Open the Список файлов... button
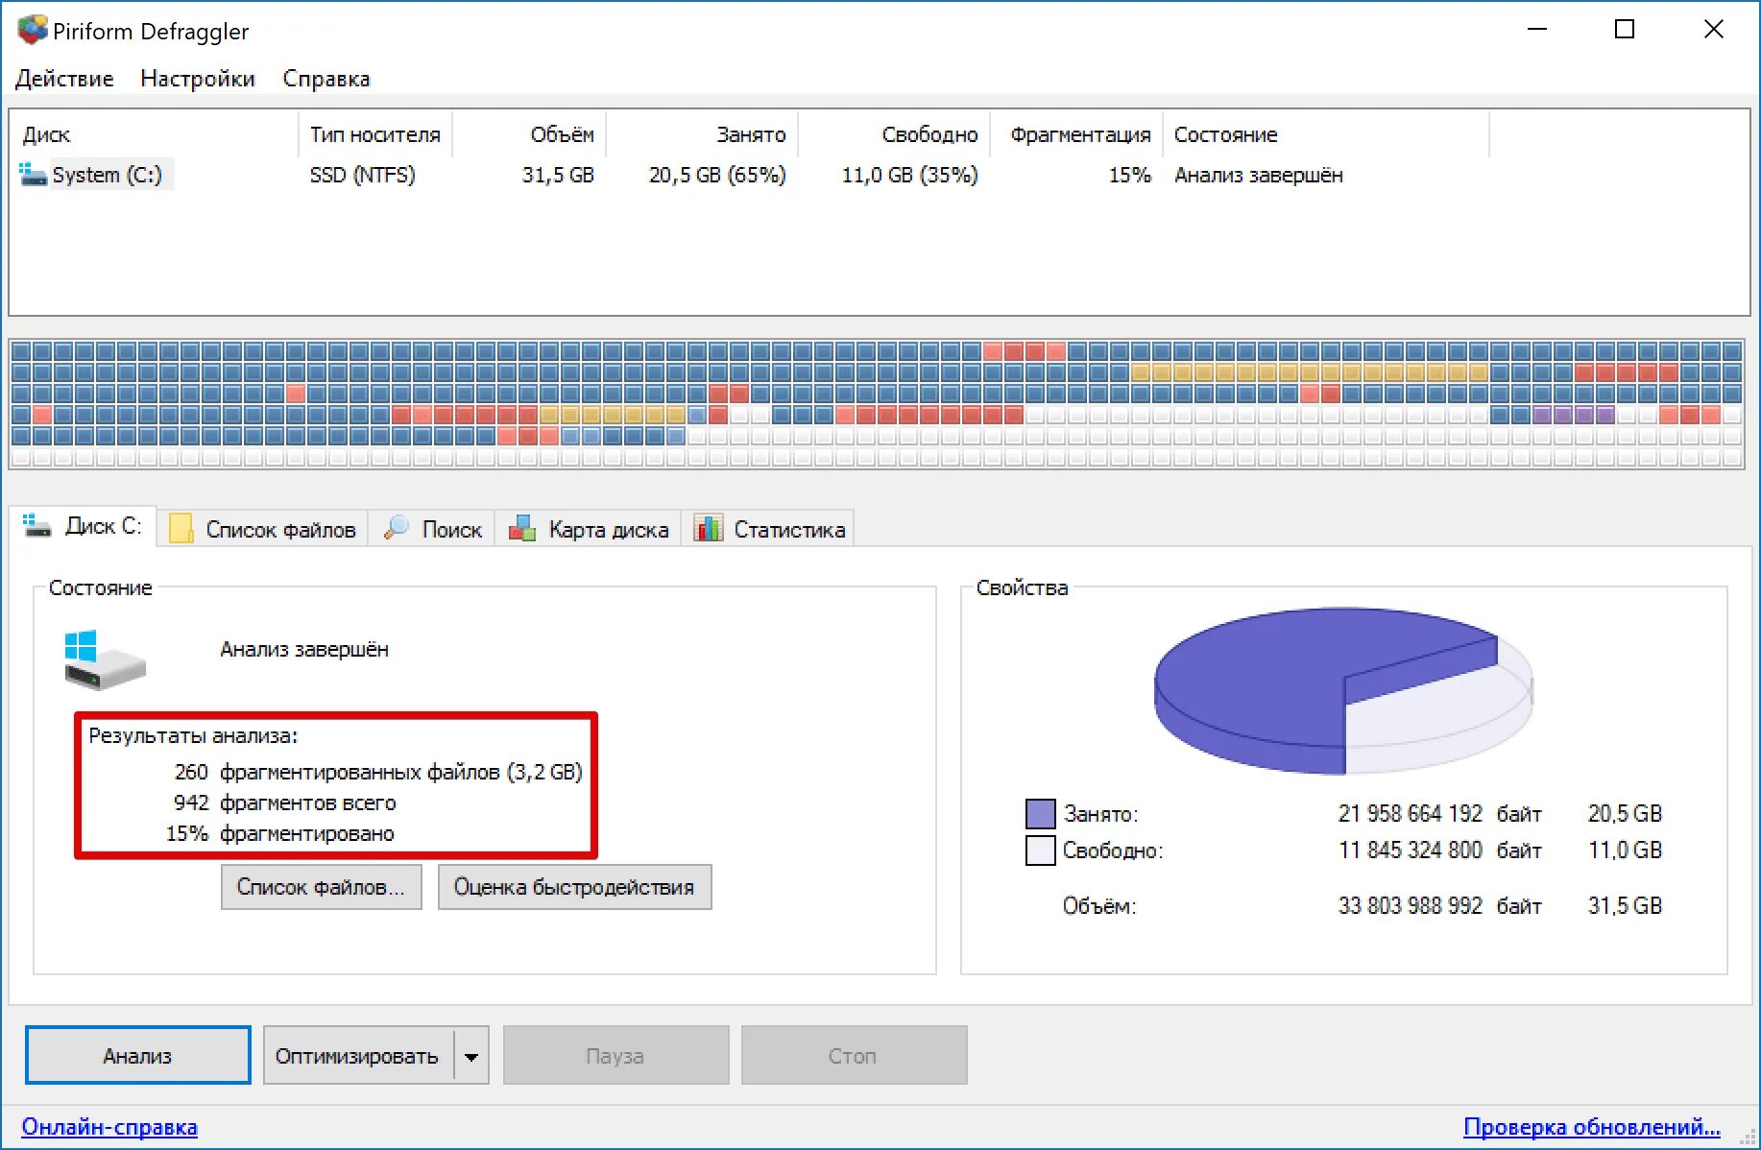Viewport: 1761px width, 1150px height. click(322, 887)
